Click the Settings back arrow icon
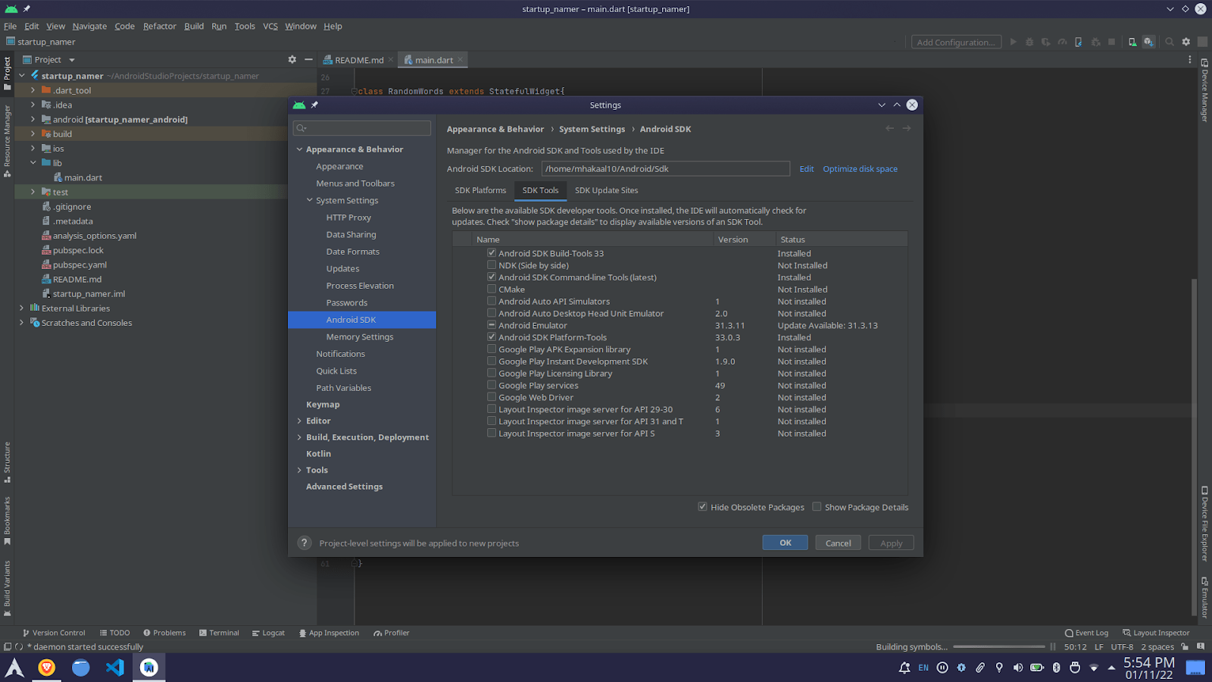This screenshot has height=682, width=1212. coord(890,129)
